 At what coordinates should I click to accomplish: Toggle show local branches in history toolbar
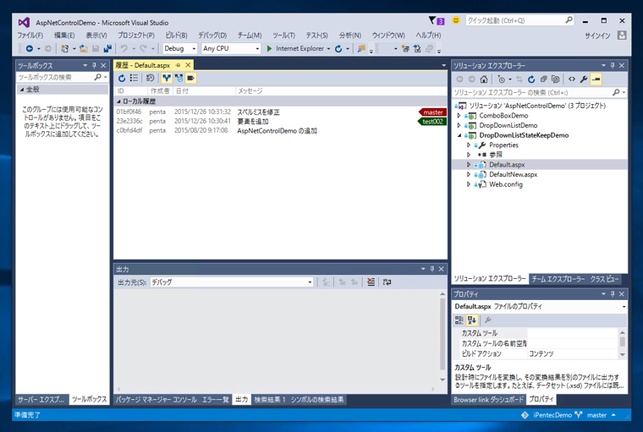[167, 78]
